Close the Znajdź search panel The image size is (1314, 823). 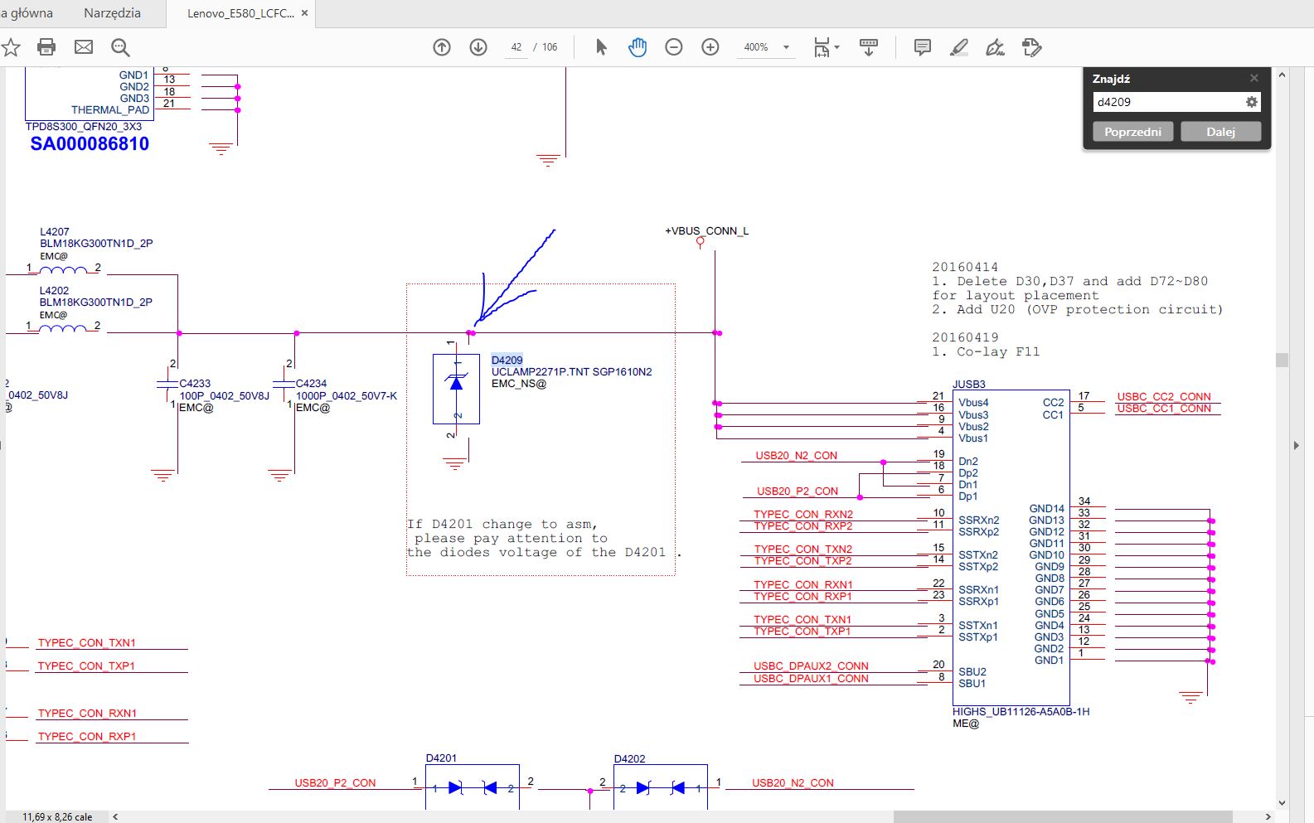1254,78
